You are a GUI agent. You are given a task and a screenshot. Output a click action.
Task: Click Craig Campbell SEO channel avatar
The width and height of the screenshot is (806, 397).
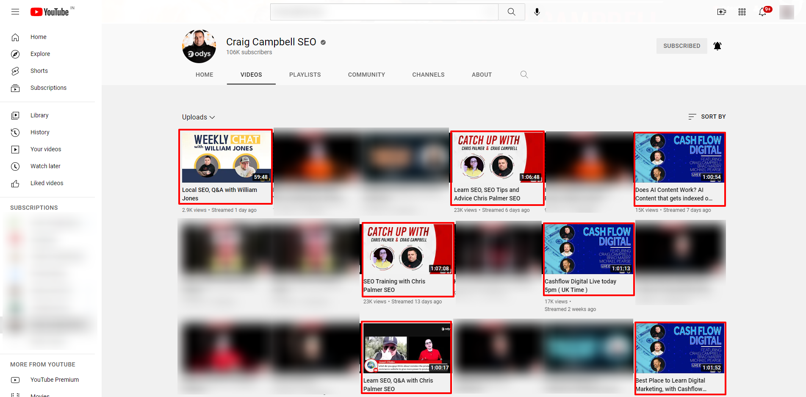(199, 46)
